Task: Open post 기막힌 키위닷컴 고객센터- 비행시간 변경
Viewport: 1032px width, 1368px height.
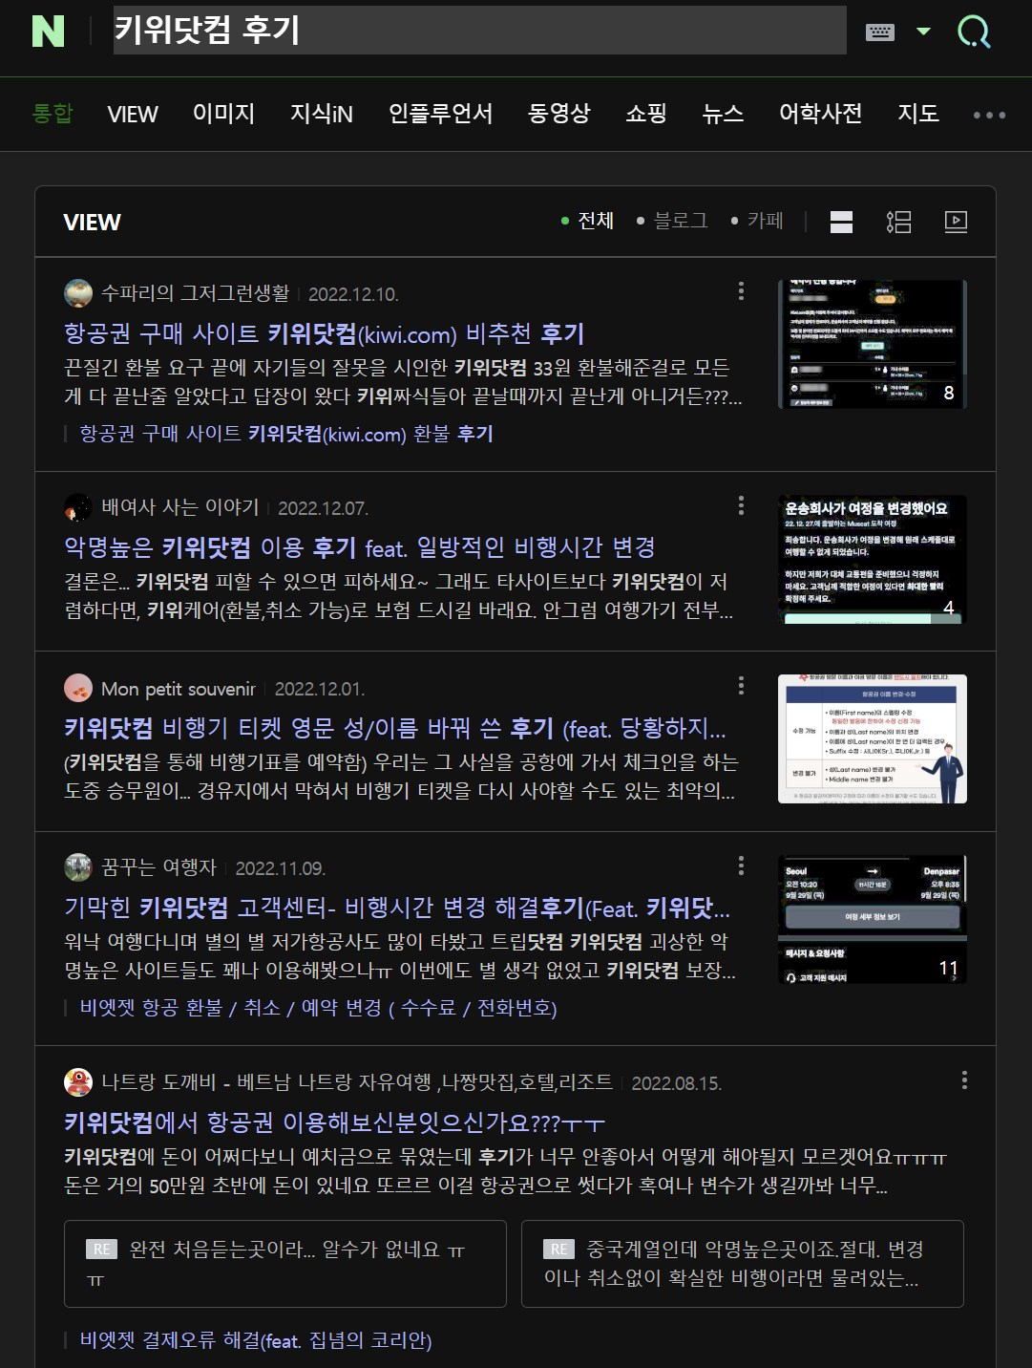Action: 397,908
